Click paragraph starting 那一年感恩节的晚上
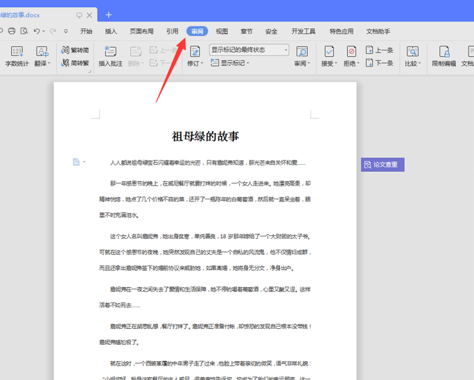474x380 pixels. (x=205, y=199)
